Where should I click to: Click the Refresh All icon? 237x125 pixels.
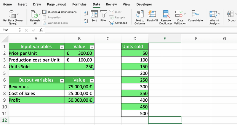(34, 14)
